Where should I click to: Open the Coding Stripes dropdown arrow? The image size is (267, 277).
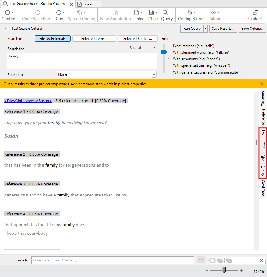pos(195,13)
